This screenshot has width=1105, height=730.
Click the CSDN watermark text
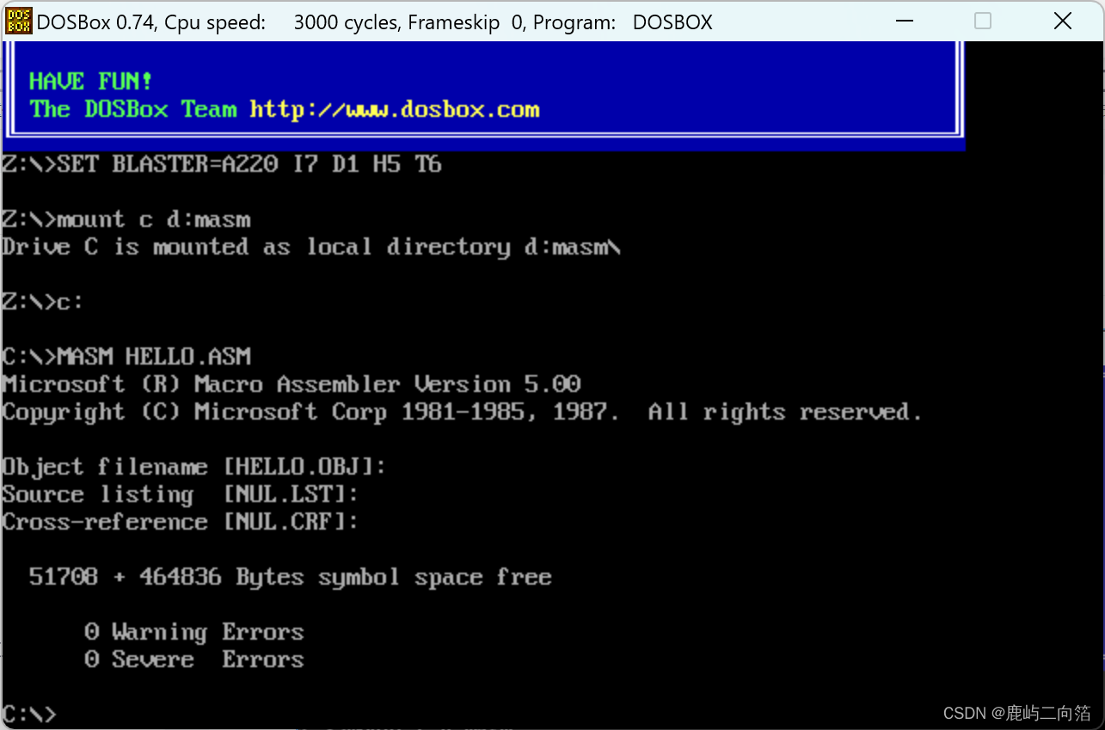(1016, 713)
